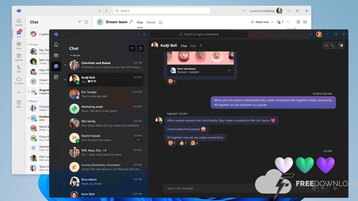
Task: Open the emoji picker in message box
Action: (314, 188)
